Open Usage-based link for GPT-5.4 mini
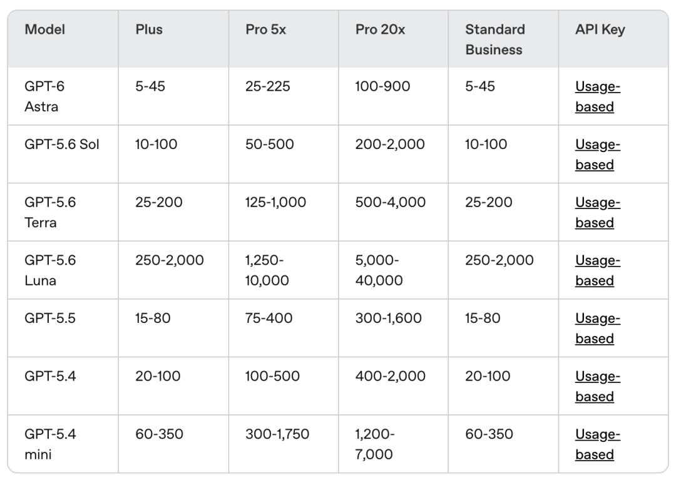 coord(598,444)
